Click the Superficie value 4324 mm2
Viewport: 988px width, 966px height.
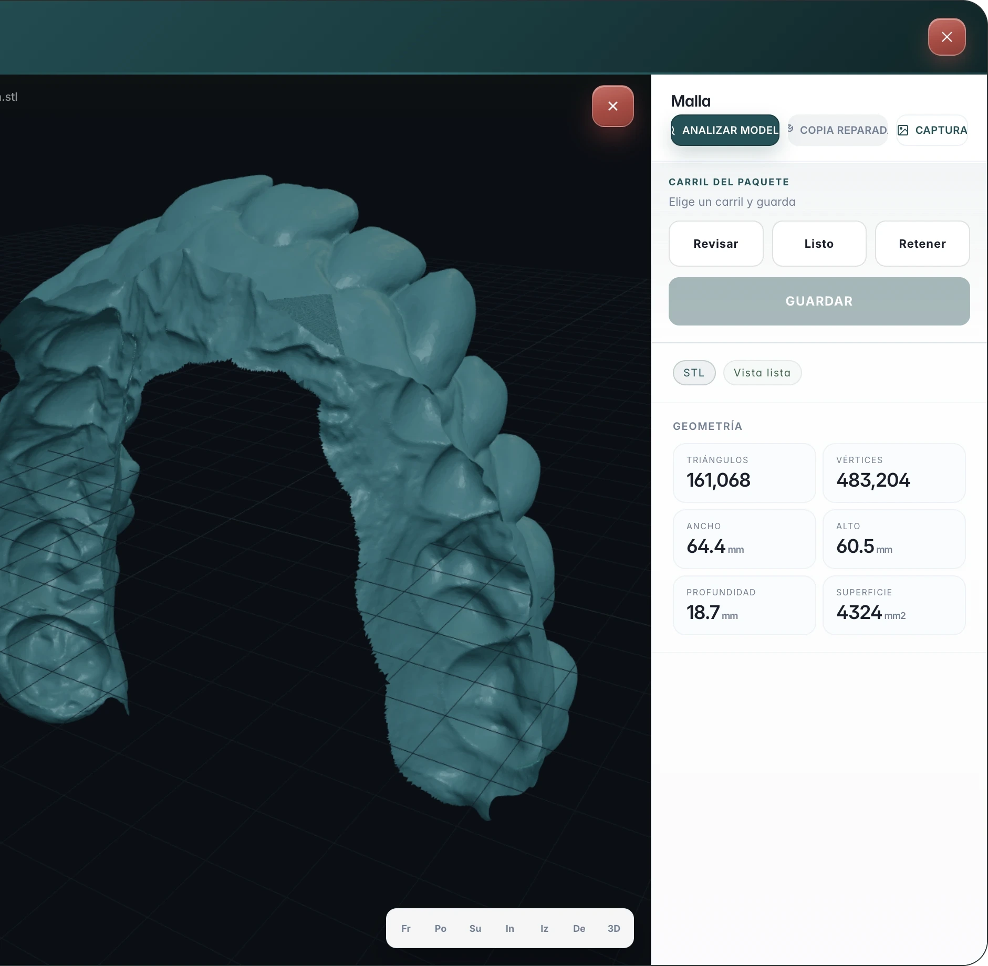[871, 612]
